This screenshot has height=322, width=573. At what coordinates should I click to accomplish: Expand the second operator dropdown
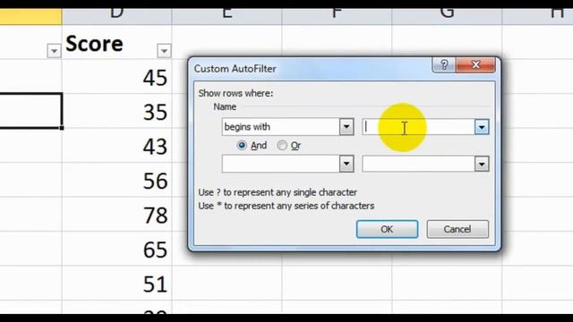[x=346, y=164]
